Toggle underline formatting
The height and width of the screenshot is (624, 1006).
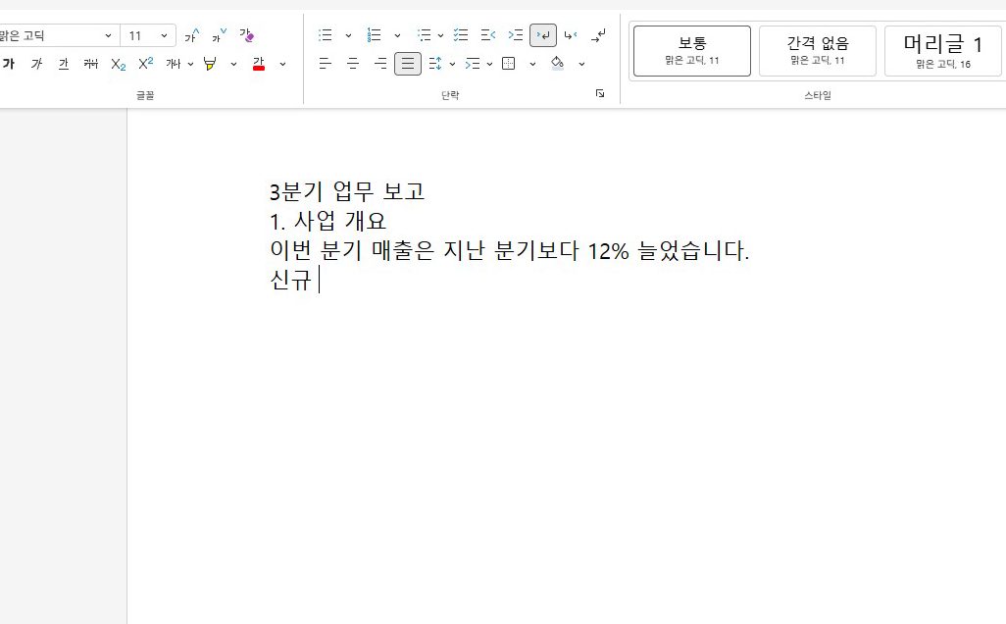[x=64, y=64]
